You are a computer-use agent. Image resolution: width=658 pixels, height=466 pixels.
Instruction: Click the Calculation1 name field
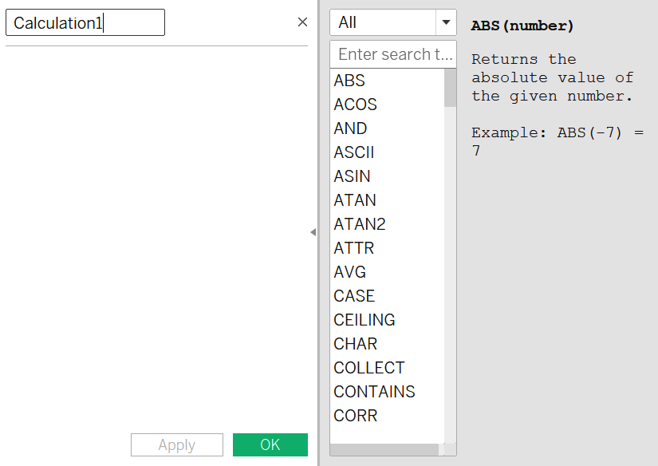[85, 22]
